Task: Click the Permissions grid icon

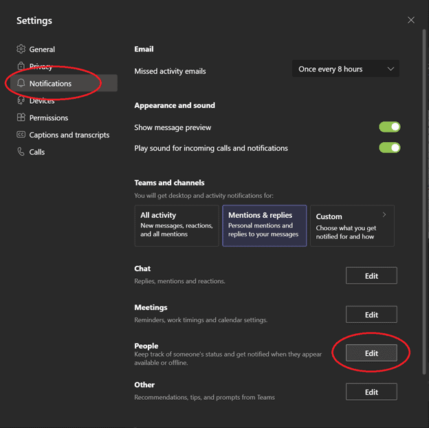Action: click(x=21, y=117)
